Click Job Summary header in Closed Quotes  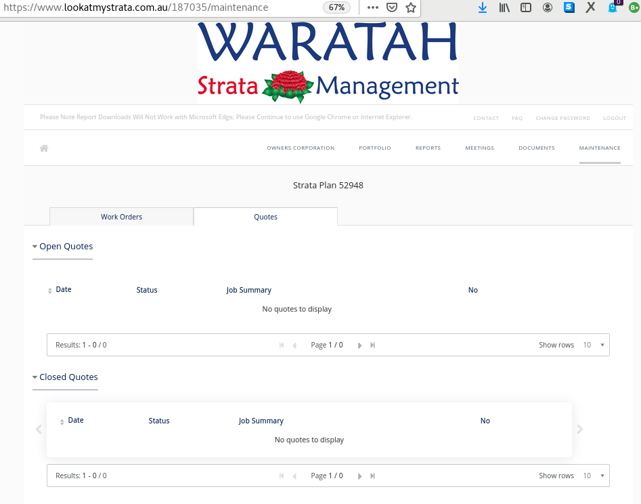261,421
